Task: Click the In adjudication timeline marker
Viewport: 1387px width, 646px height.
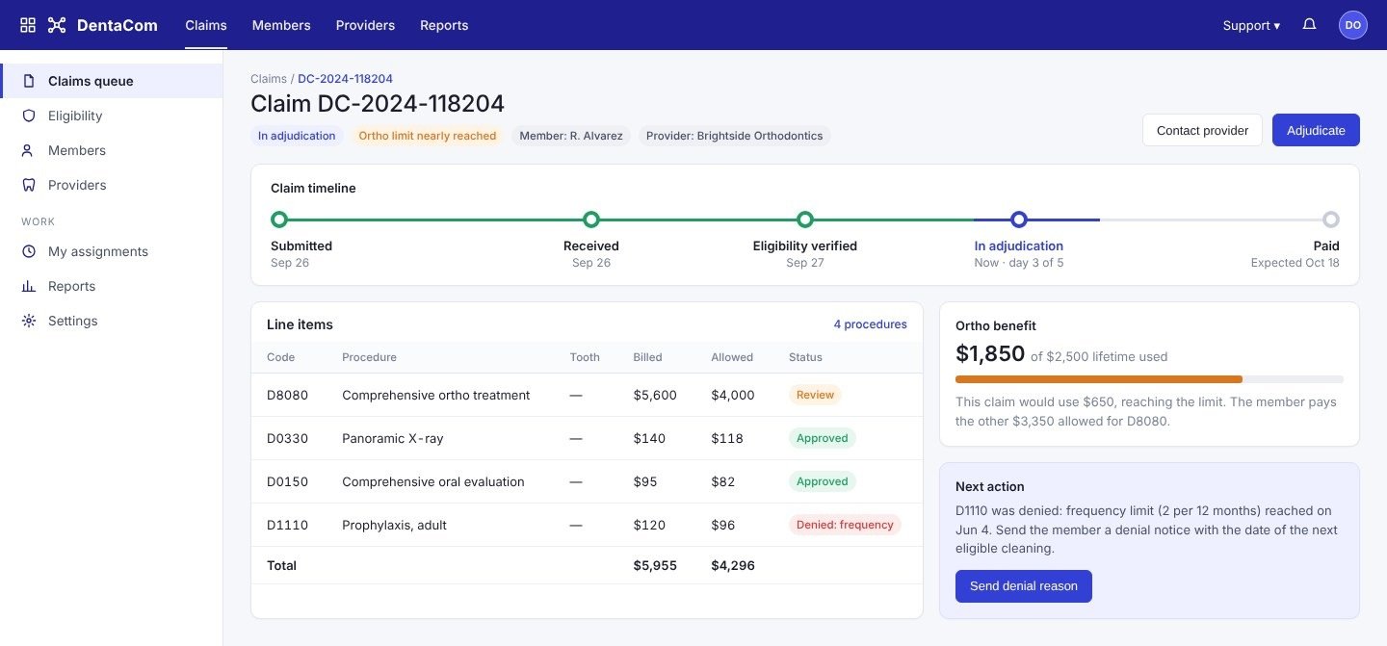Action: (x=1019, y=220)
